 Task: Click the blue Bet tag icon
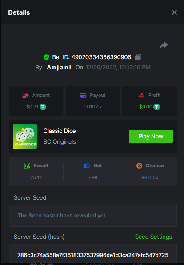click(x=87, y=165)
